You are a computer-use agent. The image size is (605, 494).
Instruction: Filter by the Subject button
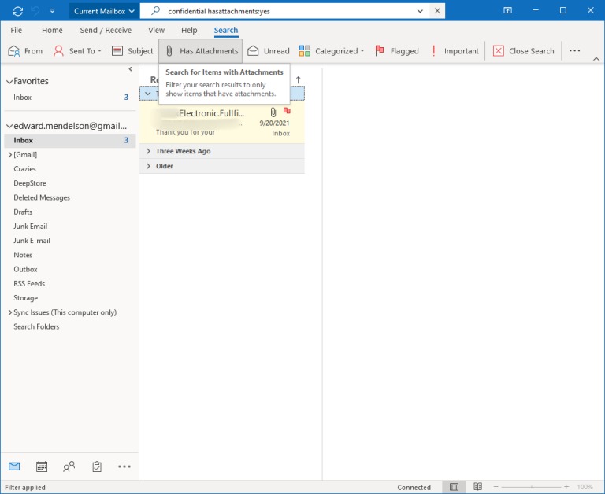(132, 51)
